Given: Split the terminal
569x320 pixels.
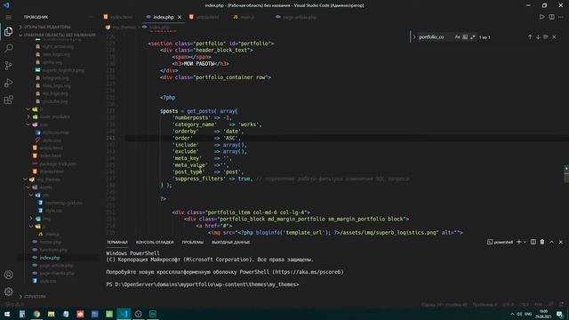Looking at the screenshot, I should tap(533, 242).
